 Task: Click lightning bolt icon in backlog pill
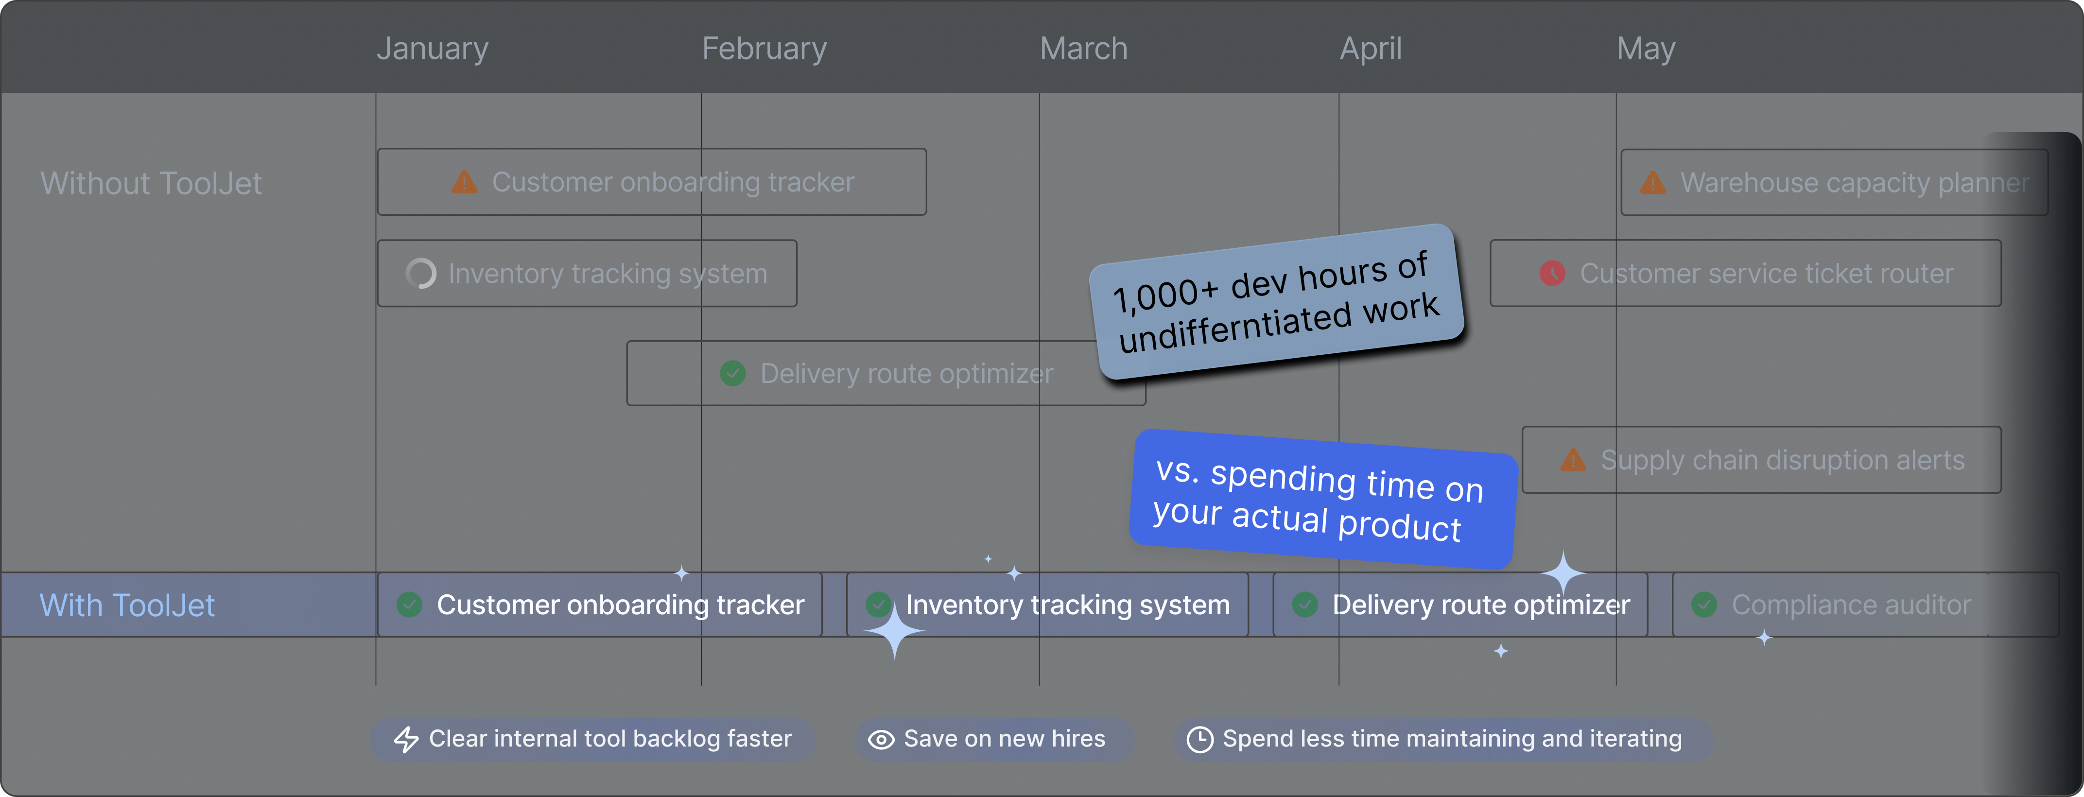pyautogui.click(x=406, y=739)
